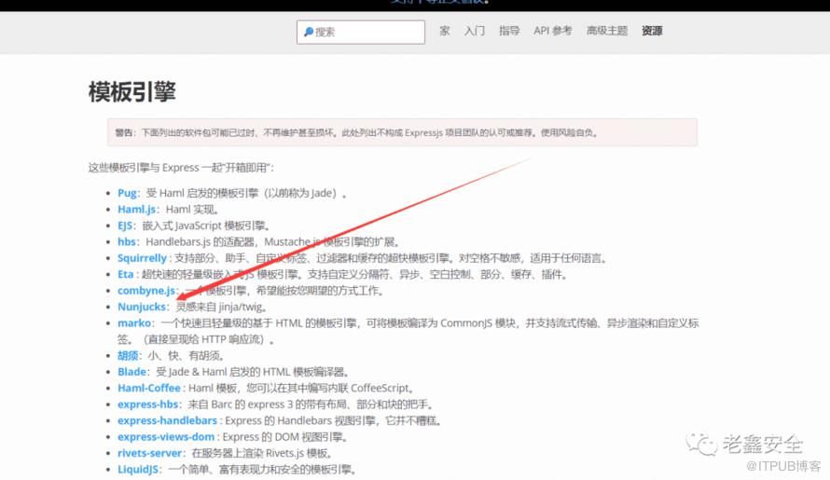Screen dimensions: 830x480
Task: Select the 资源 resources menu item
Action: coord(652,31)
